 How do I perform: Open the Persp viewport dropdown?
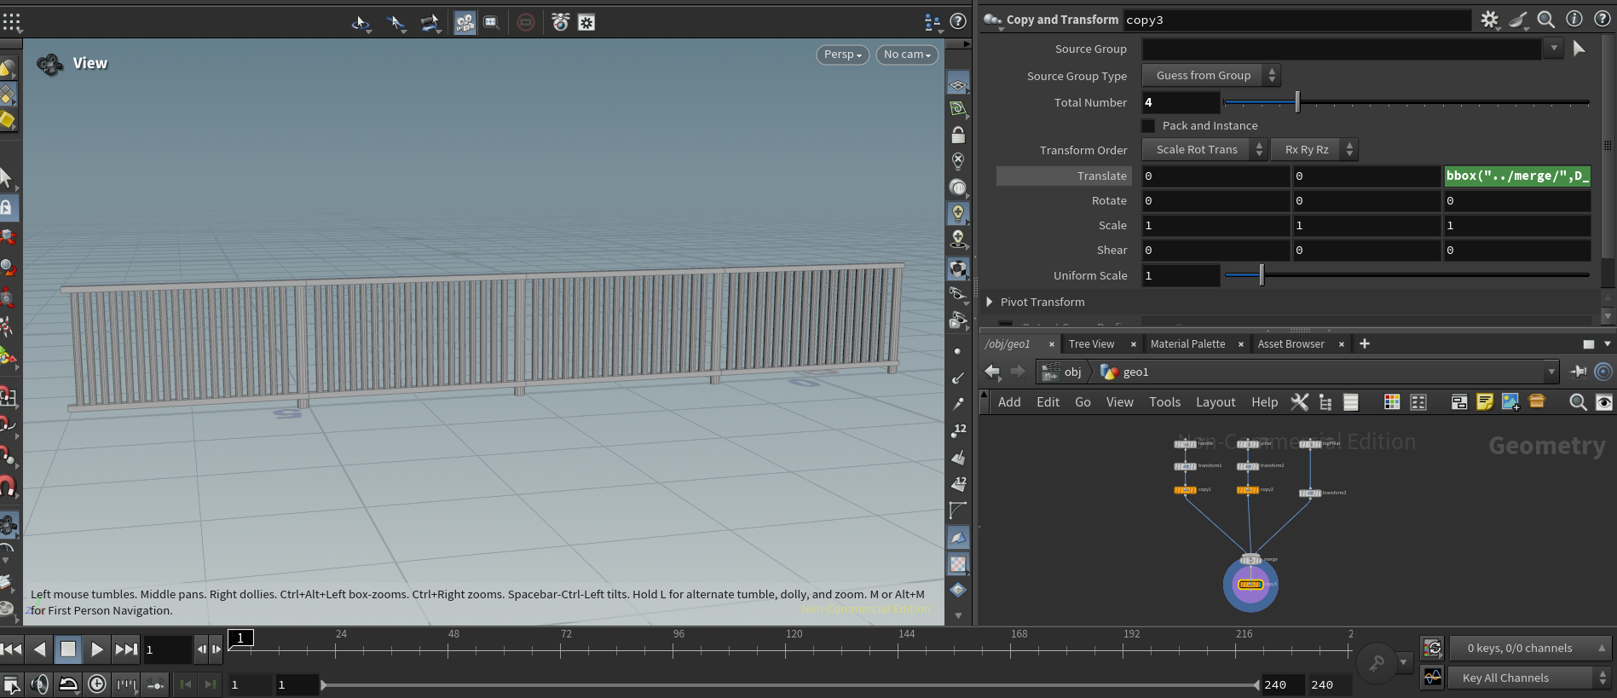click(842, 55)
